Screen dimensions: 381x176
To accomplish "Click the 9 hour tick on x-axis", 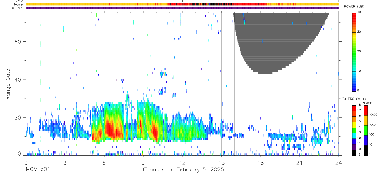I will tap(143, 162).
